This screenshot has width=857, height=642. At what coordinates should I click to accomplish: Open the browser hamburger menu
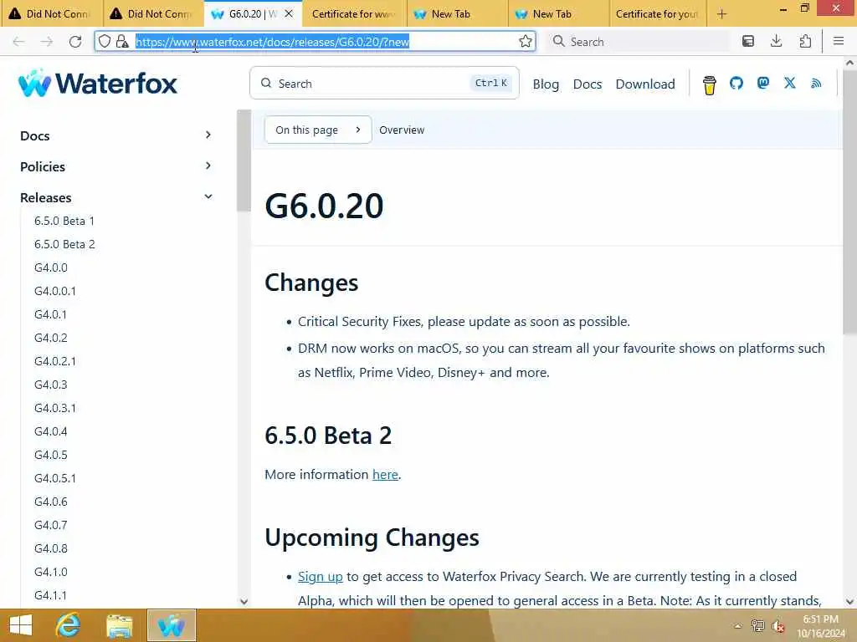point(839,42)
